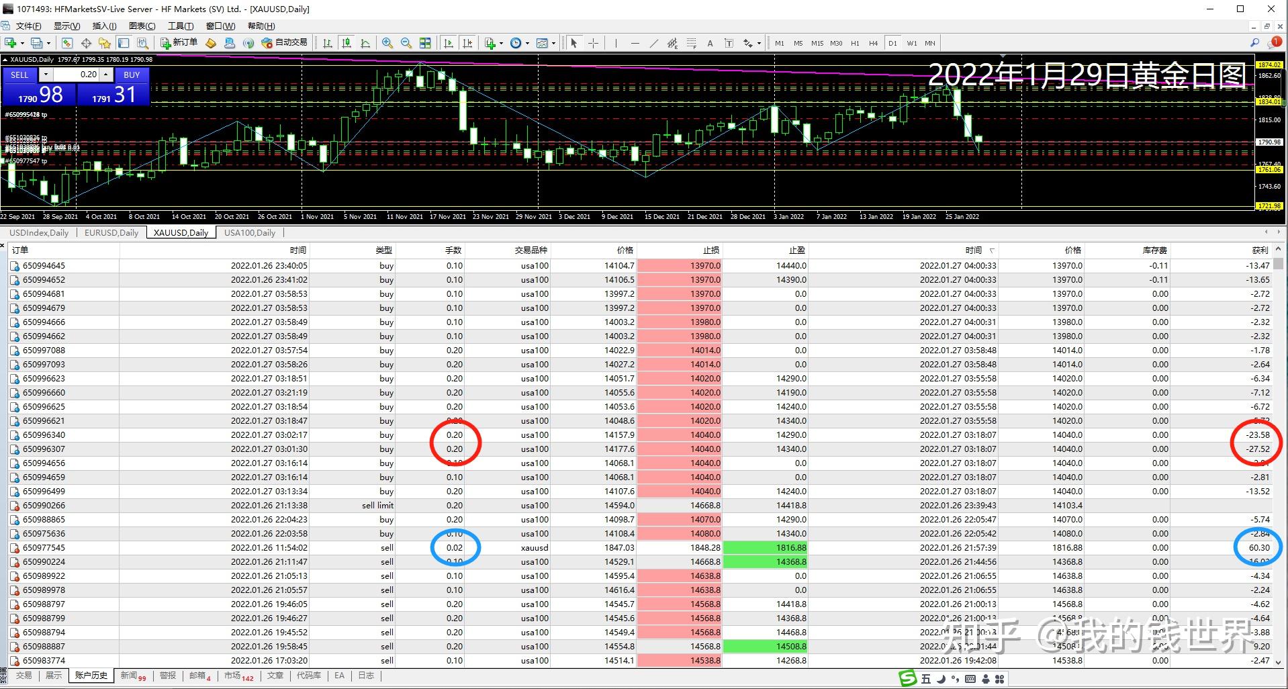
Task: Decrease lot volume with down arrow
Action: coord(45,75)
